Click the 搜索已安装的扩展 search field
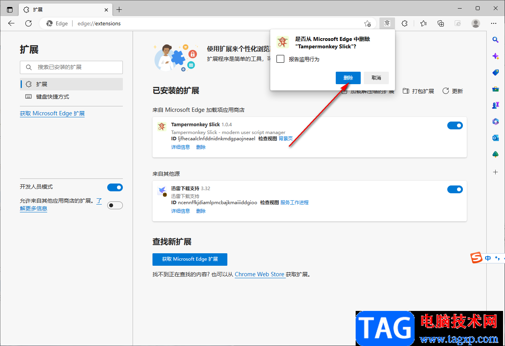The width and height of the screenshot is (505, 346). pos(71,67)
